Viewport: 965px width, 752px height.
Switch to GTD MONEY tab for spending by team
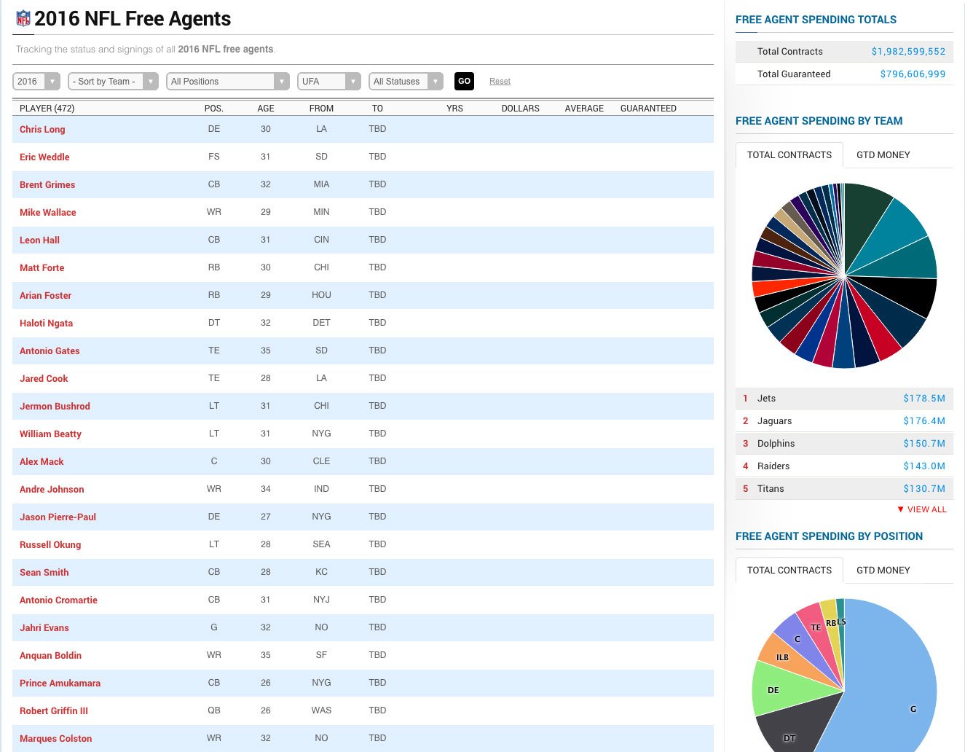click(883, 155)
